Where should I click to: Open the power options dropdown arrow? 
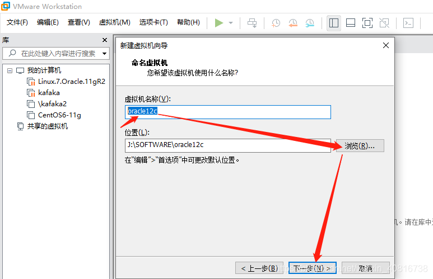pos(231,23)
